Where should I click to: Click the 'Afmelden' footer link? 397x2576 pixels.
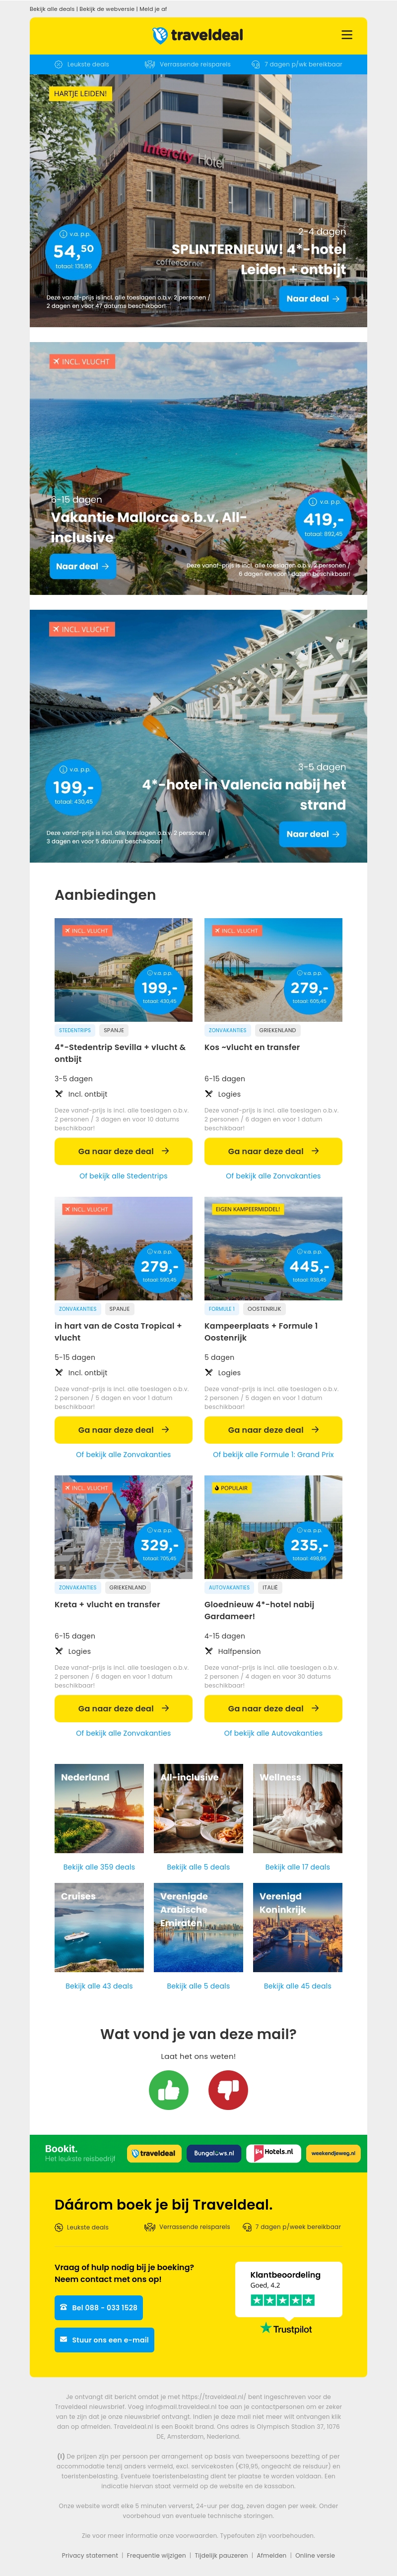click(x=271, y=2555)
